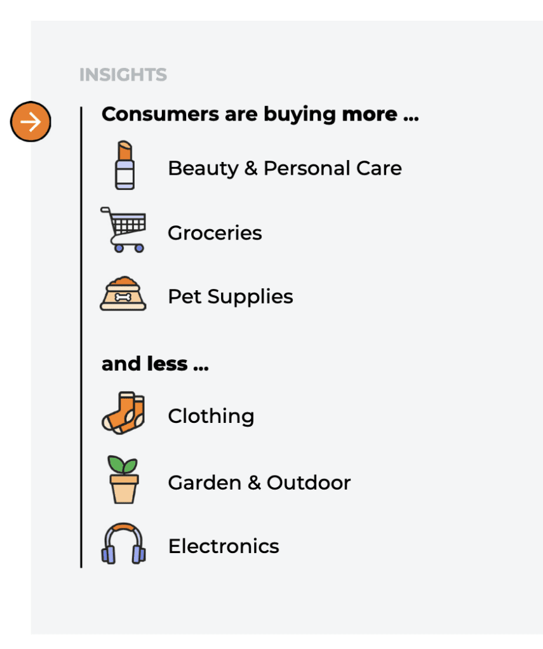Select the headphones Electronics icon
Image resolution: width=543 pixels, height=649 pixels.
pos(123,544)
